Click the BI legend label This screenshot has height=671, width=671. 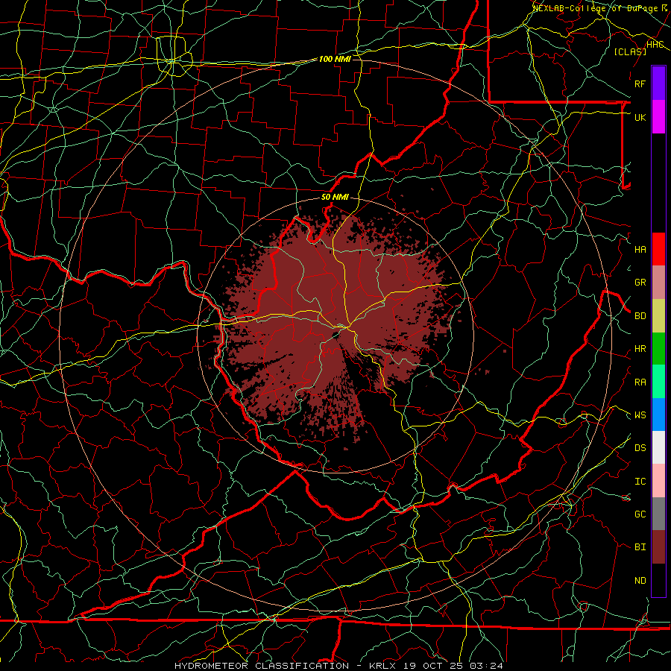pos(640,547)
